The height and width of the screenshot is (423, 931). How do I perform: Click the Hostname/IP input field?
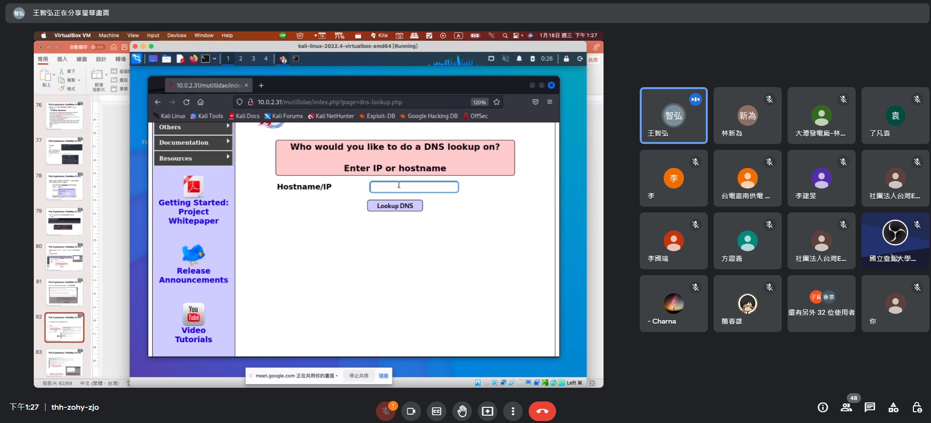tap(414, 187)
